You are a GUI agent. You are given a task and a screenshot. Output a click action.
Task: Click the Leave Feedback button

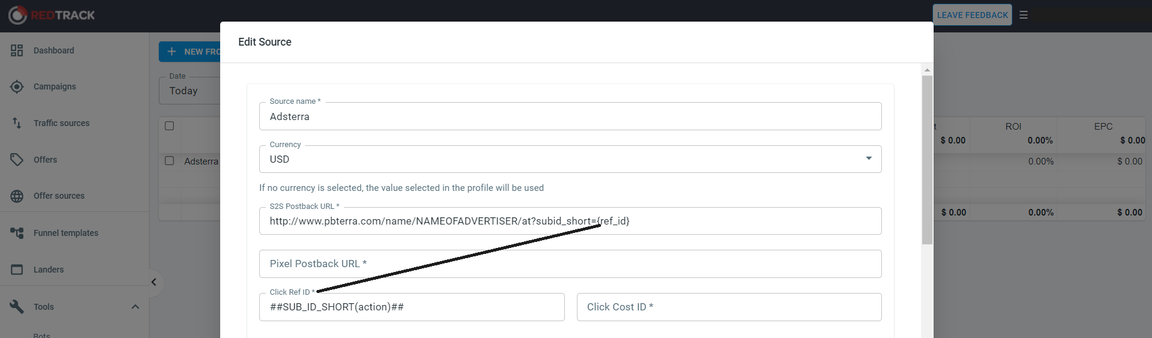pyautogui.click(x=972, y=15)
